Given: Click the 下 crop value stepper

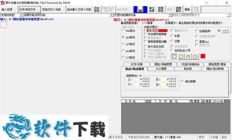Looking at the screenshot, I should pos(145,85).
